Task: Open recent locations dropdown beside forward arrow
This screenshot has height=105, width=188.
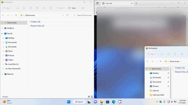Action: 12,15
